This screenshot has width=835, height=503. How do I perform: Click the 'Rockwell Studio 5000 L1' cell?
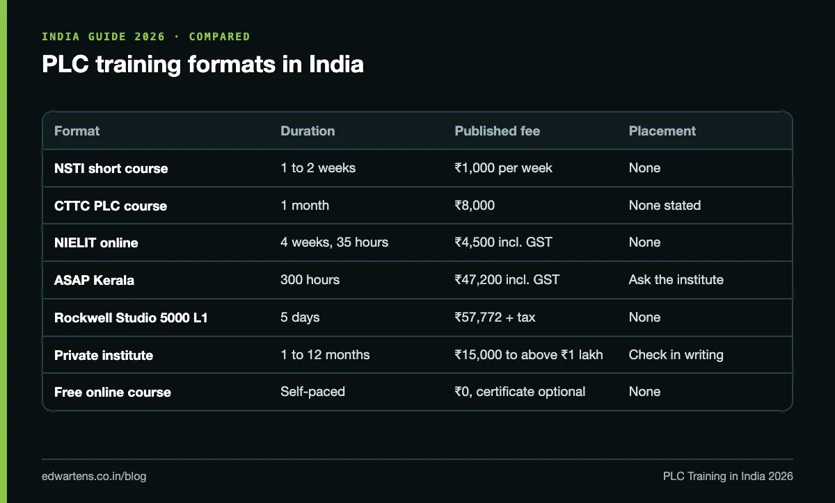pyautogui.click(x=131, y=318)
